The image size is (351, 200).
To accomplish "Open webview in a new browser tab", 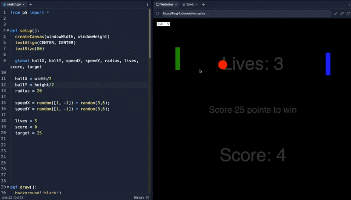I will (348, 14).
